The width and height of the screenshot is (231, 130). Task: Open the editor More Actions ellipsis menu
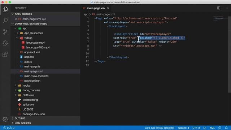click(225, 8)
